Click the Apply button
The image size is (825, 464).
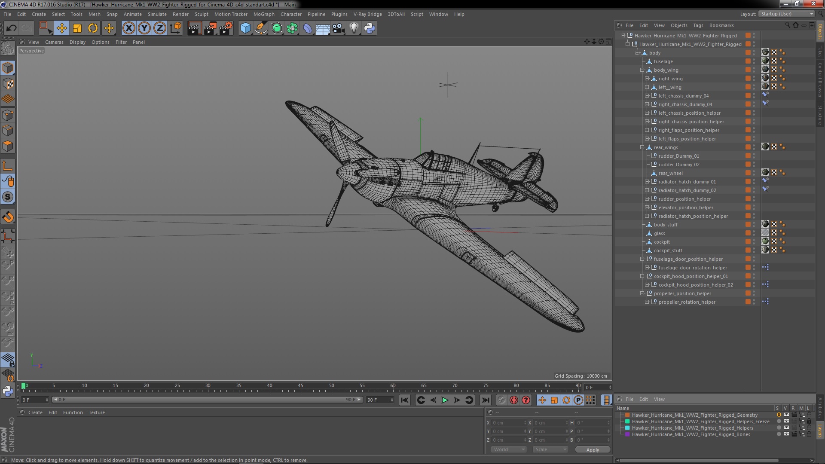593,449
